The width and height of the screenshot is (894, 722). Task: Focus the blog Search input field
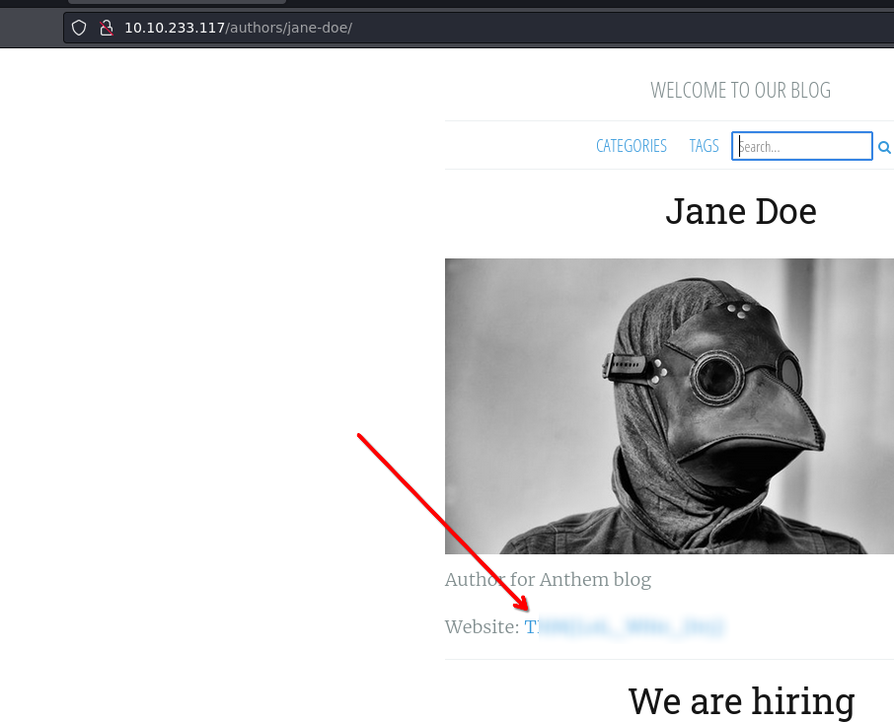click(801, 146)
